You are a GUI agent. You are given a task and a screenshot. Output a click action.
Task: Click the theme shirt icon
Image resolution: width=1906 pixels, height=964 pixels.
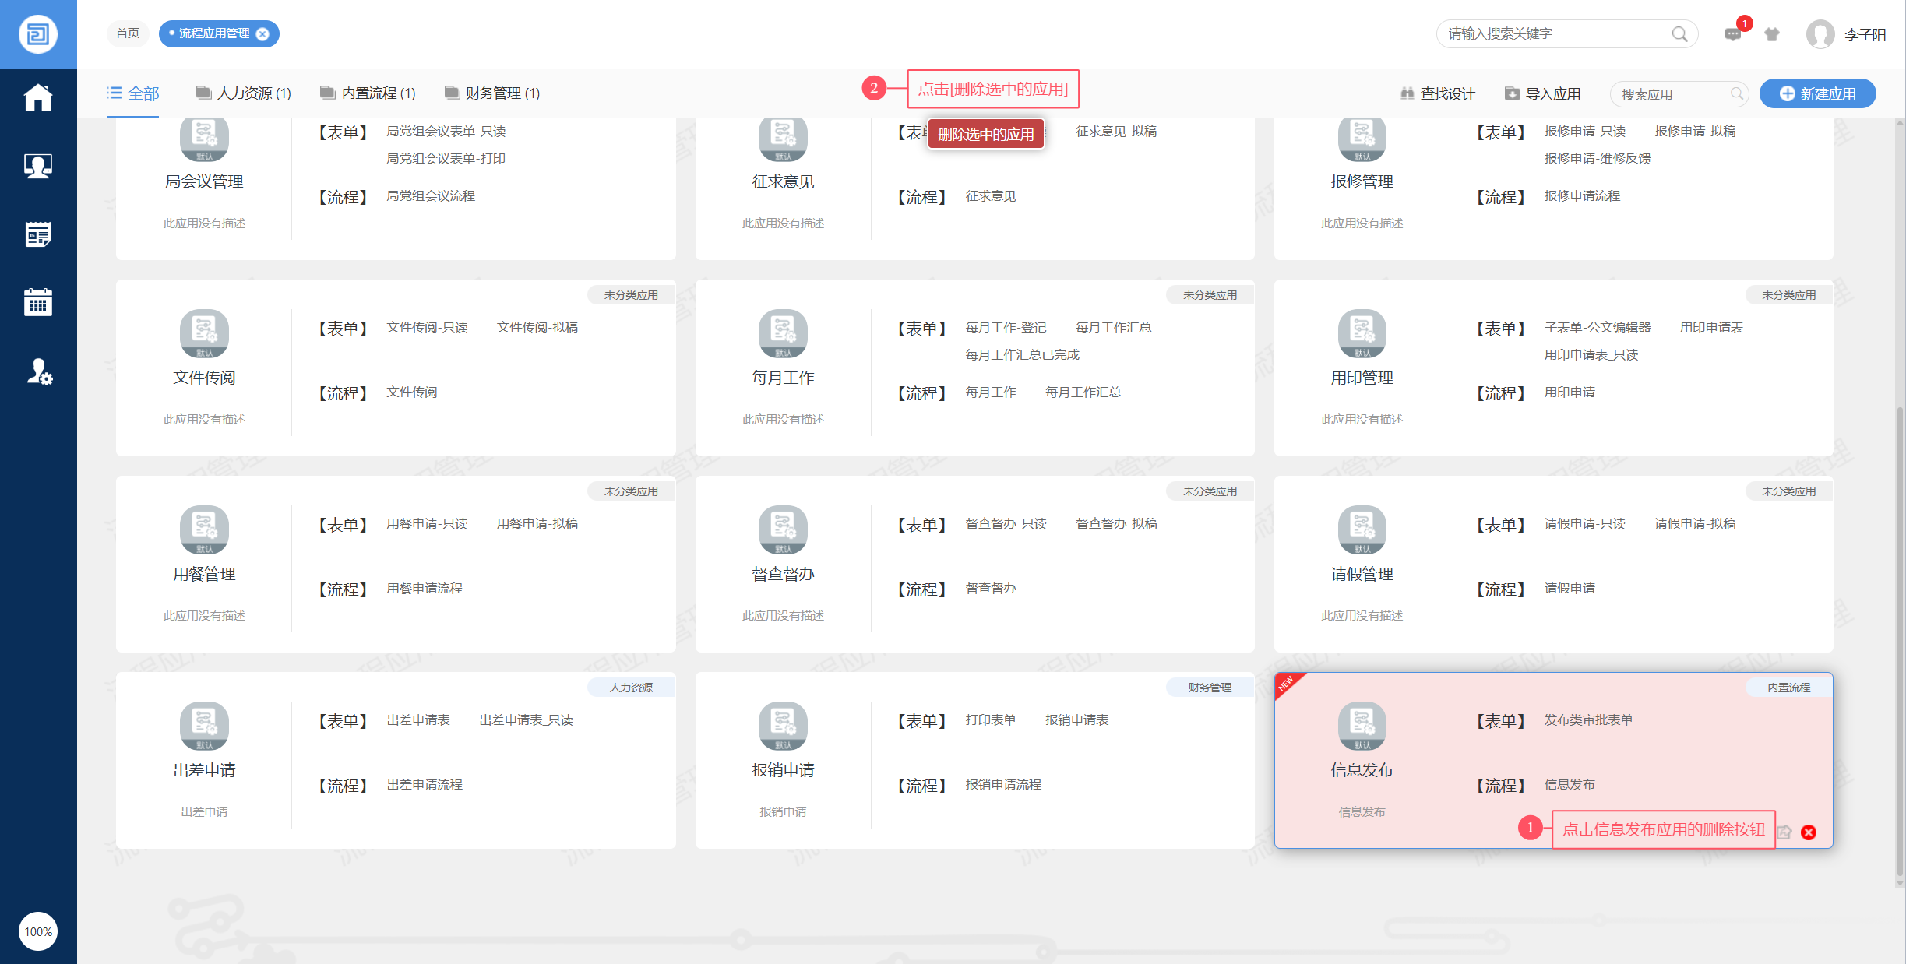pyautogui.click(x=1772, y=34)
